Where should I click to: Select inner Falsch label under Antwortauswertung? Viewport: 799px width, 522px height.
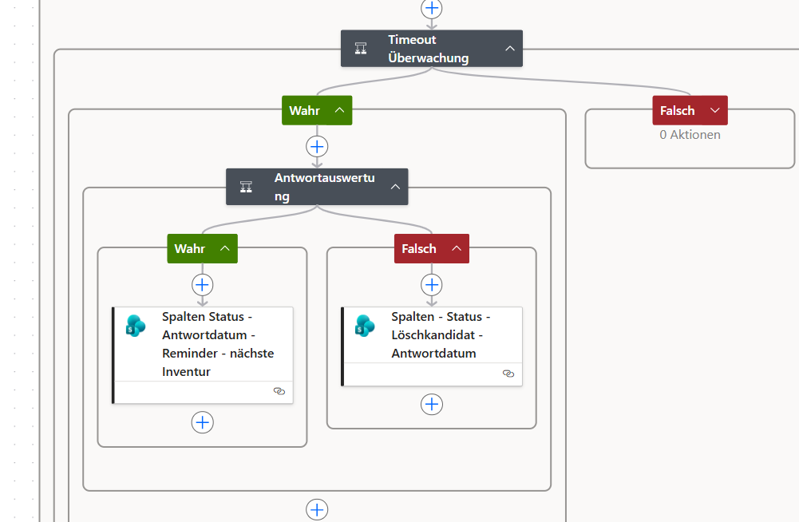tap(419, 249)
